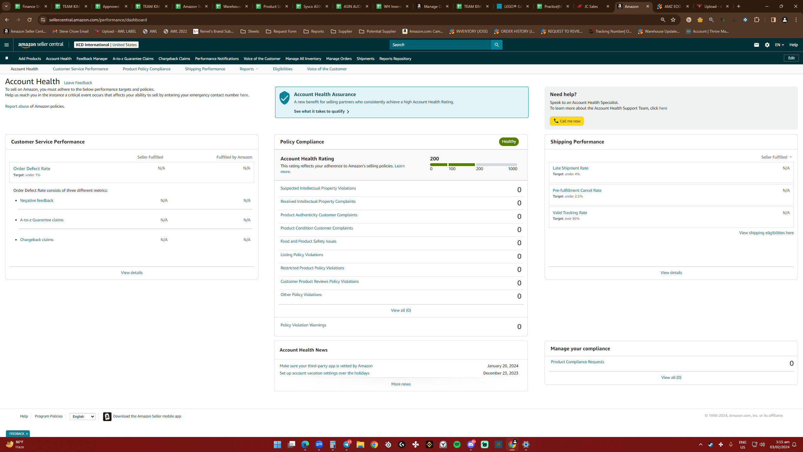Open Late Shipment Rate link

coord(570,168)
